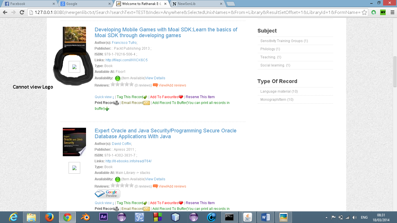The width and height of the screenshot is (397, 223).
Task: Expand Quick view for the Moai SDK book
Action: pos(104,97)
